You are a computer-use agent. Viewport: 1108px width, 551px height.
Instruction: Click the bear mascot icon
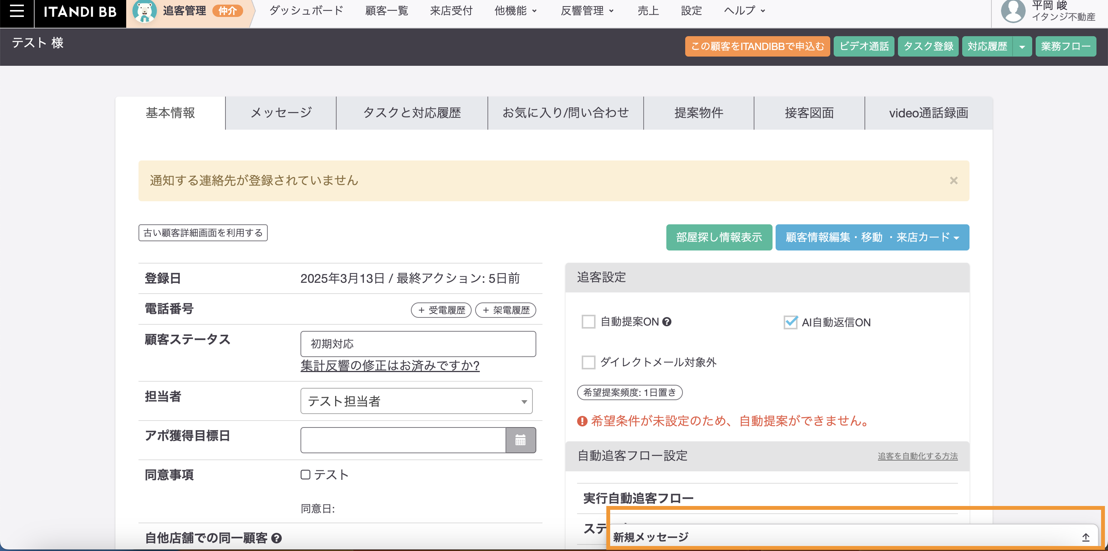coord(144,11)
